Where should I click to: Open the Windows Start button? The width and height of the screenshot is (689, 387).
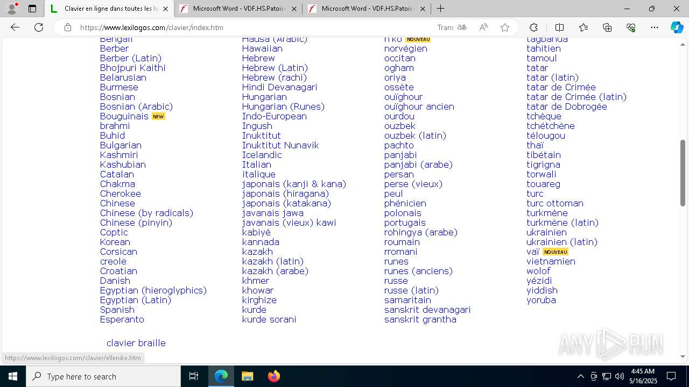click(x=13, y=376)
